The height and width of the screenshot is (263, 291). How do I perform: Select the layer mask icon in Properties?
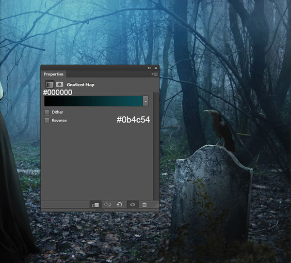60,84
